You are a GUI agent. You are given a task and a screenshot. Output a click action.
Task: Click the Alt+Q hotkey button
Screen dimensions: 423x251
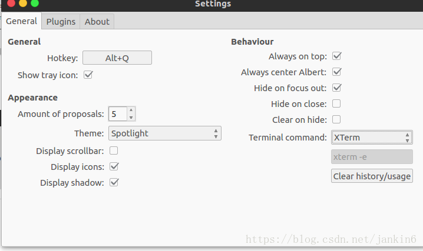[x=117, y=58]
